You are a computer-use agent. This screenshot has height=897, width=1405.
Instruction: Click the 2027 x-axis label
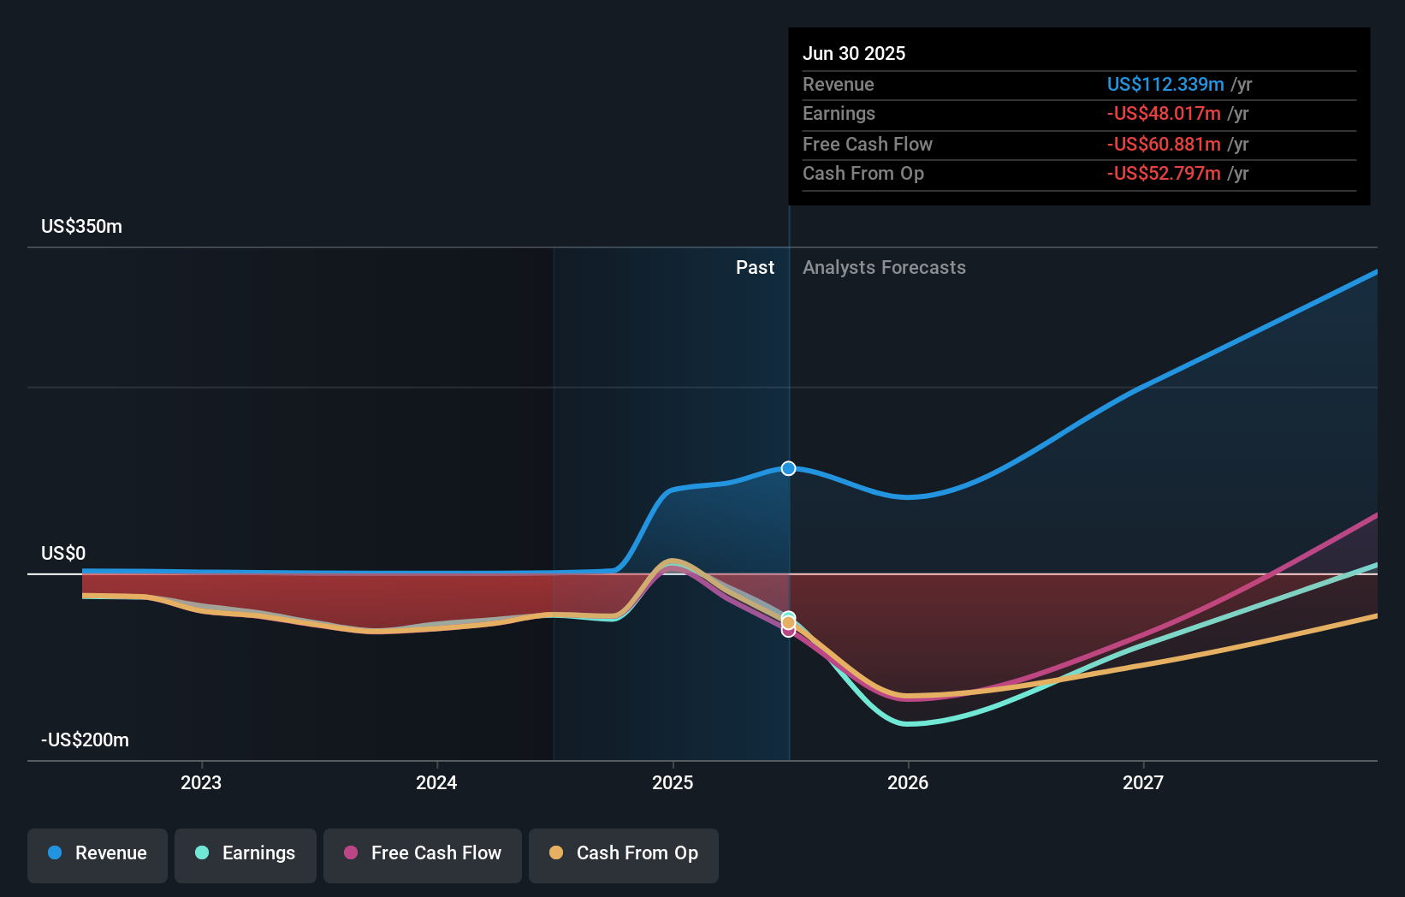(x=1143, y=782)
